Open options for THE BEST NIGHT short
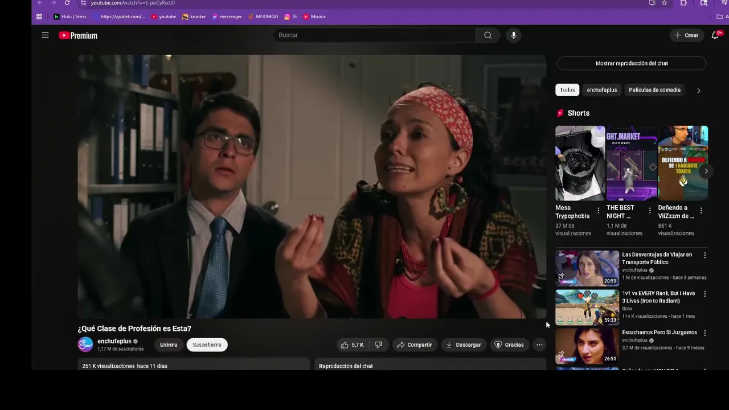 [x=650, y=211]
